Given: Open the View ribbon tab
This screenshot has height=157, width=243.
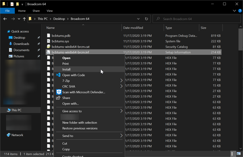Looking at the screenshot, I should click(50, 11).
